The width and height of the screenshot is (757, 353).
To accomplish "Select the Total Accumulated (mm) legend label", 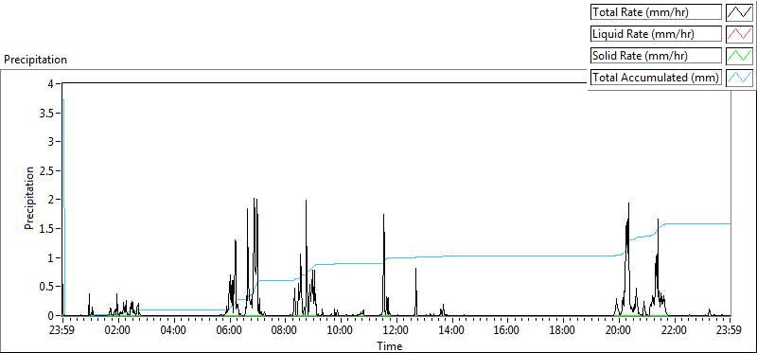I will 657,78.
